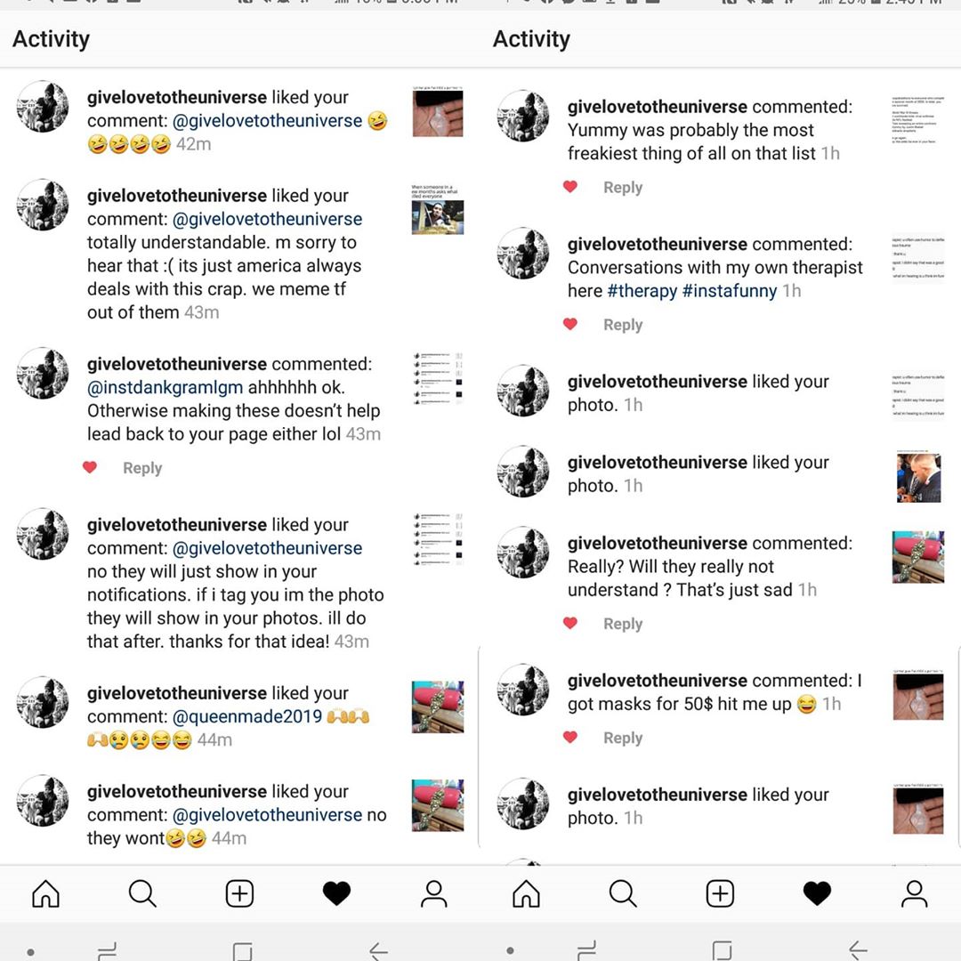Unlike the 'Yummy was probably' comment heart
Viewport: 961px width, 961px height.
point(570,187)
